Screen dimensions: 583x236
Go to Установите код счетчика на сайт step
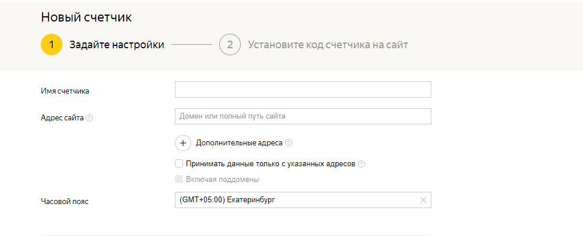328,45
